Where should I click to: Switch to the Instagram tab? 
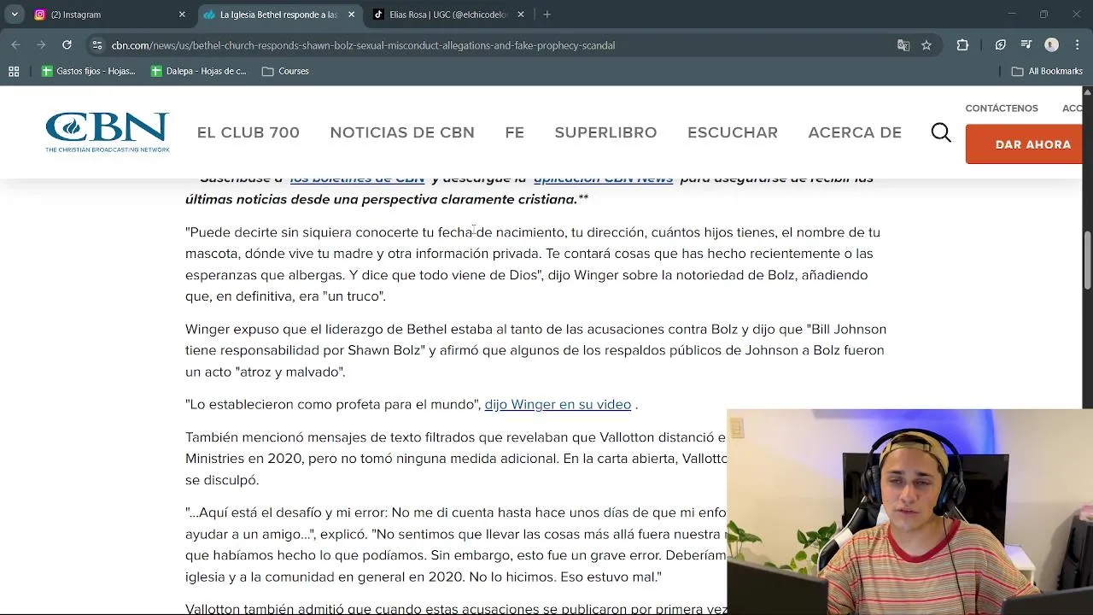tap(109, 15)
